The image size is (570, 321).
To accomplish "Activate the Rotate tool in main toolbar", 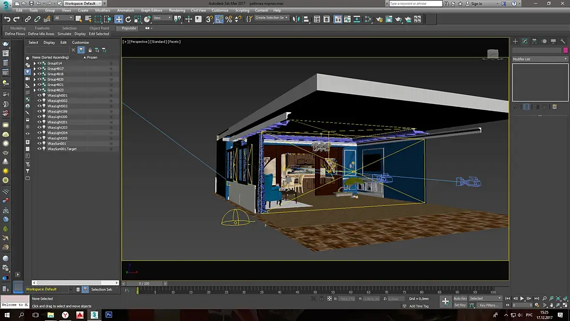I will tap(128, 19).
